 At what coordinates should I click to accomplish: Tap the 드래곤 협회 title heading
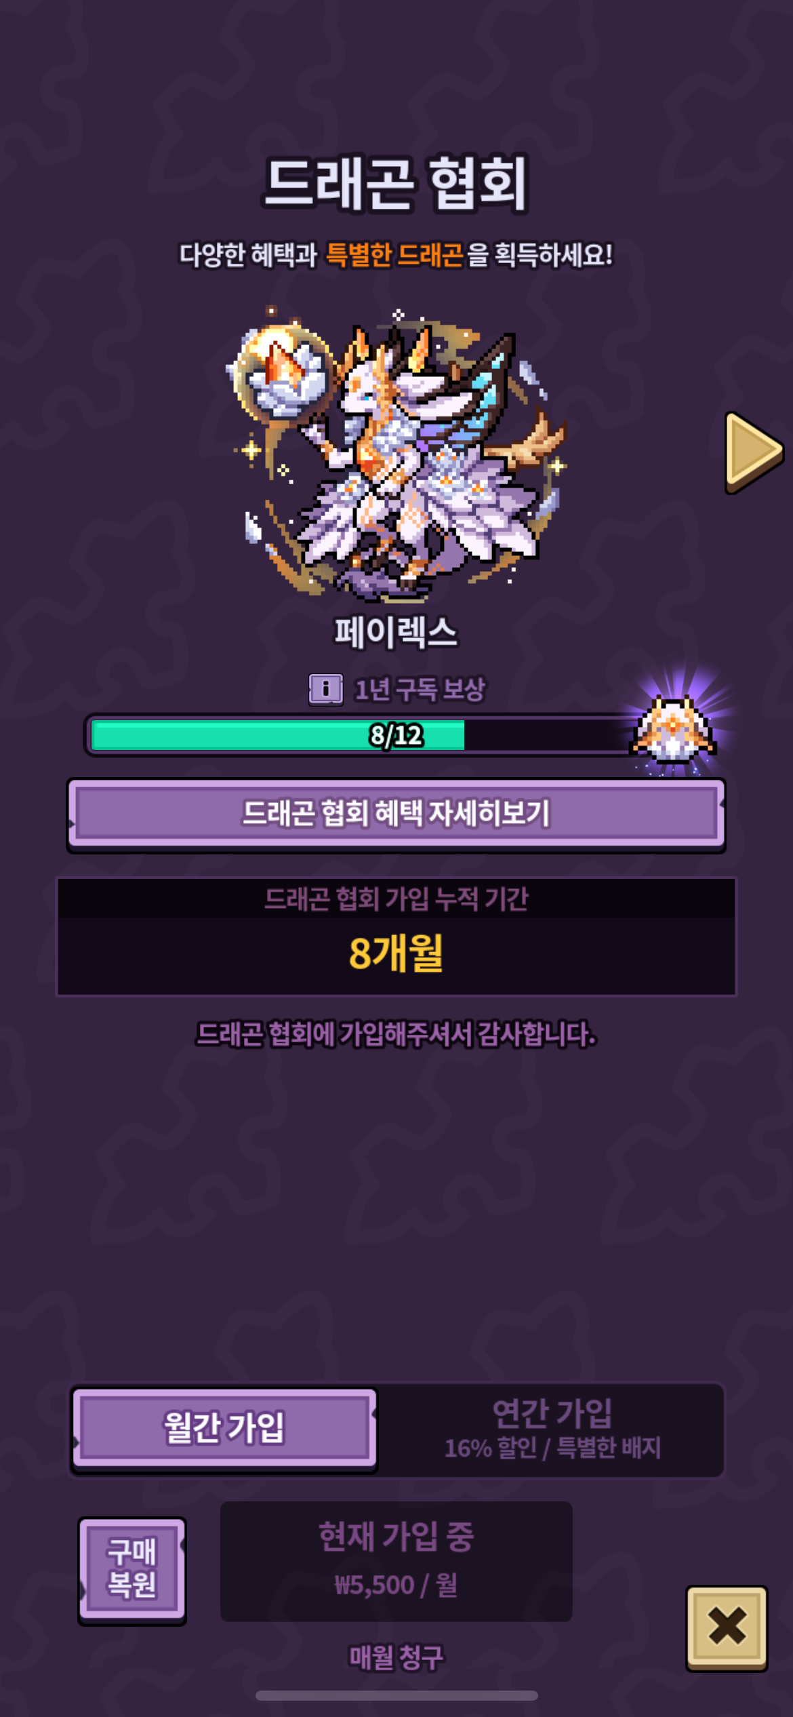pyautogui.click(x=396, y=183)
